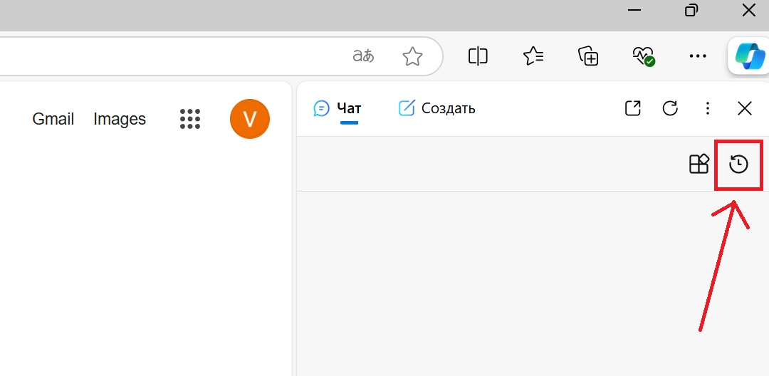
Task: Go to Google Images link
Action: [x=120, y=119]
